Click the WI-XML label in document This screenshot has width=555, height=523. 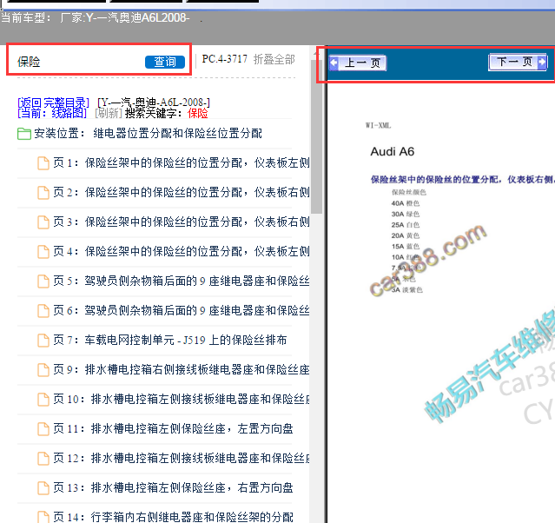tap(378, 125)
